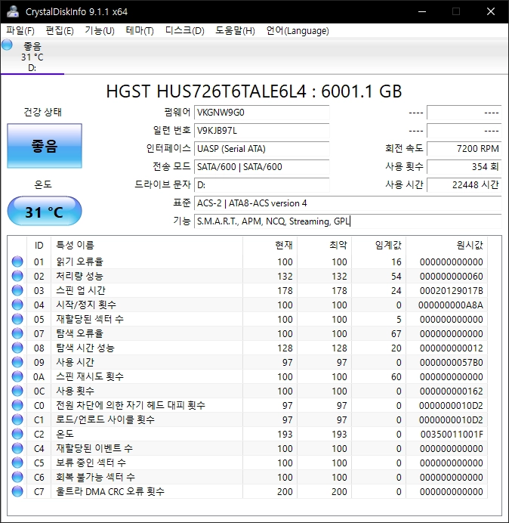The image size is (509, 523).
Task: Click status circle of row C5 보류 중인 섹터 수
Action: coord(17,463)
